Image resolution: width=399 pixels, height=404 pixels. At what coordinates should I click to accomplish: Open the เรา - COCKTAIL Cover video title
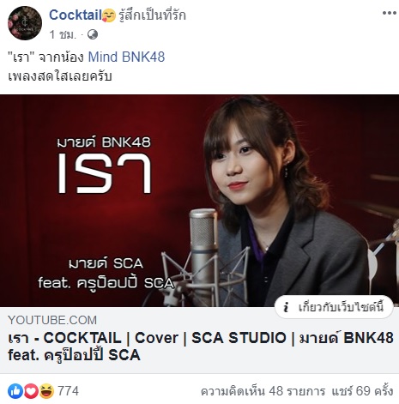[201, 347]
